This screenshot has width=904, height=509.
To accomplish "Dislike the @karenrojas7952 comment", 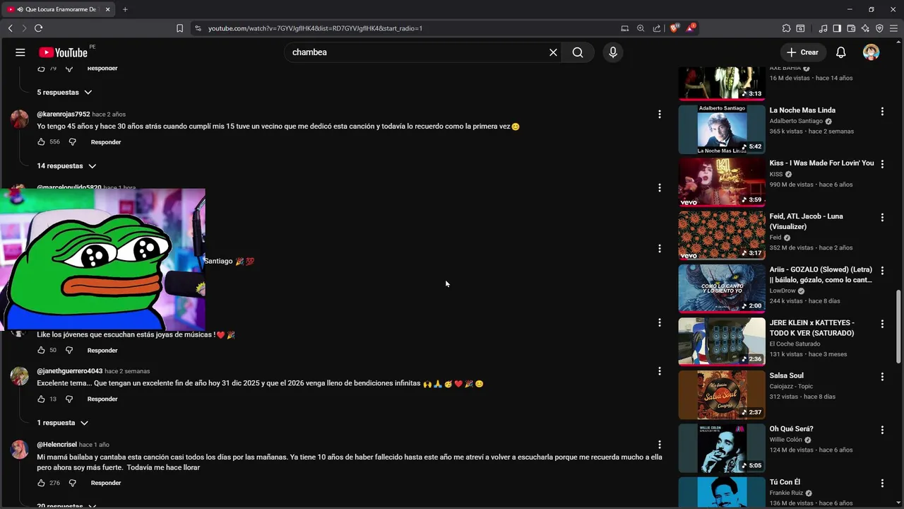I will pos(72,142).
